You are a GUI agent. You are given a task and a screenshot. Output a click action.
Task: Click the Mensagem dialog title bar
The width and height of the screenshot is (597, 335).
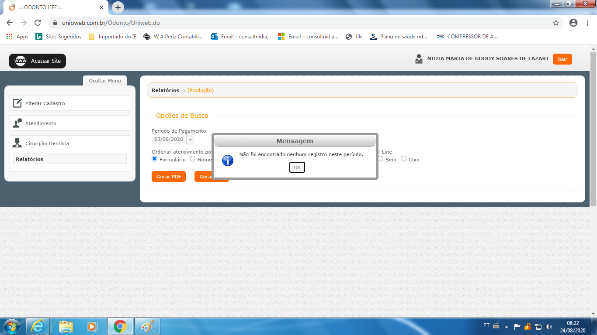[295, 141]
